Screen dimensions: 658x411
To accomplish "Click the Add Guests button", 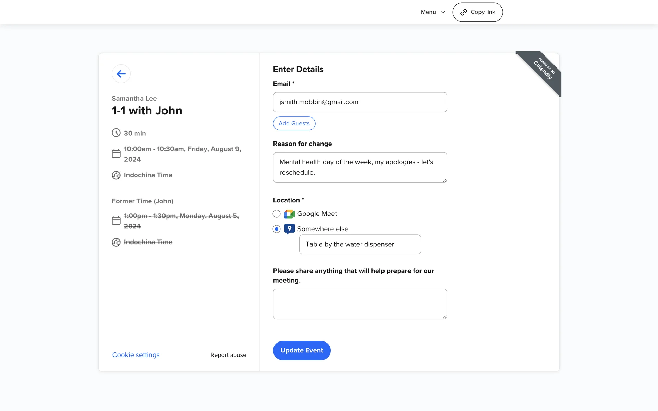I will coord(294,123).
